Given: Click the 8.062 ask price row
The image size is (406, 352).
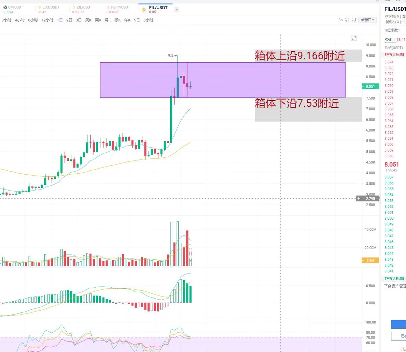Looking at the screenshot, I should (389, 133).
